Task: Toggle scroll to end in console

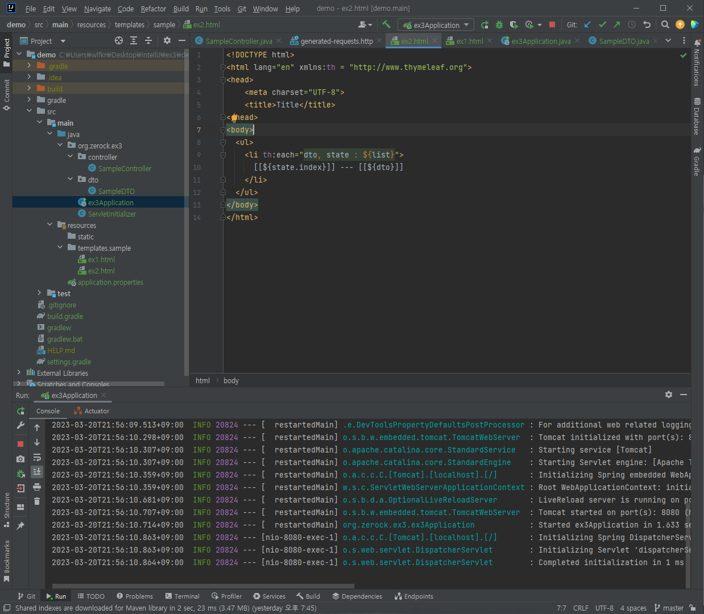Action: [x=37, y=472]
